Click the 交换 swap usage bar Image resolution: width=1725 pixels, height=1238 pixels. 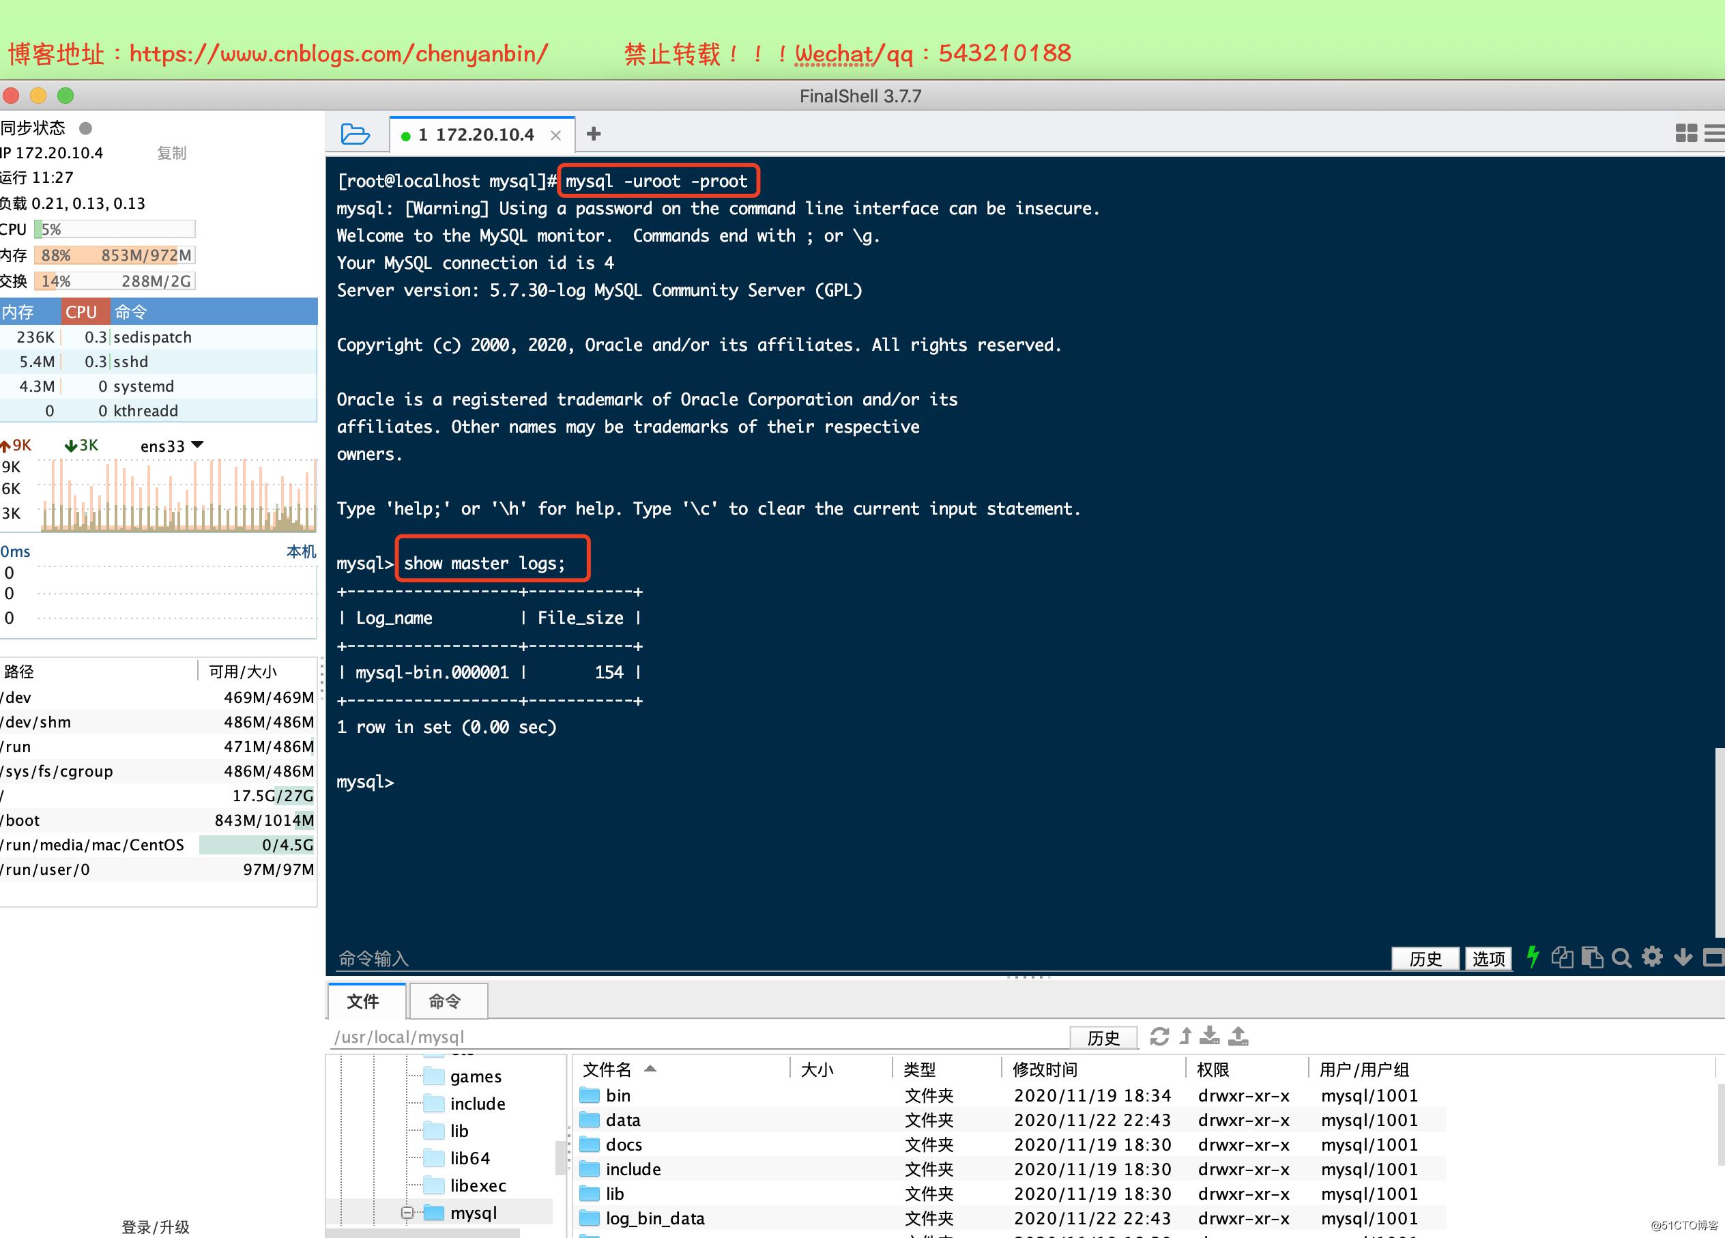pyautogui.click(x=115, y=280)
